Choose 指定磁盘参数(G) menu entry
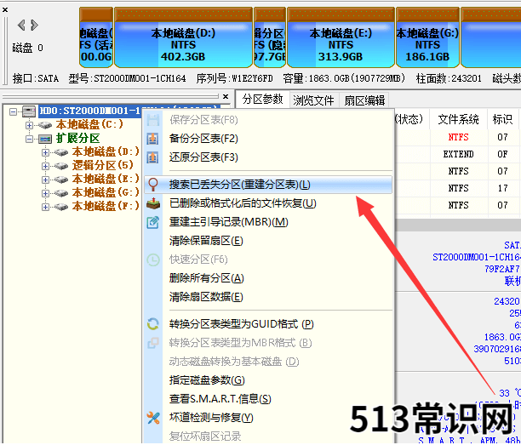 point(268,380)
